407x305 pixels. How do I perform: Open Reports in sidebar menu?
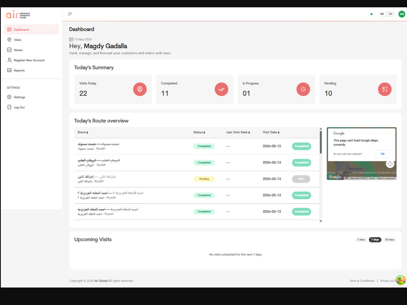coord(31,70)
